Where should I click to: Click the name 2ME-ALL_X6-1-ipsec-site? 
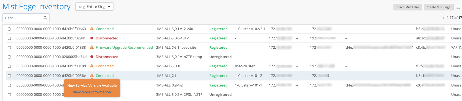click(176, 47)
